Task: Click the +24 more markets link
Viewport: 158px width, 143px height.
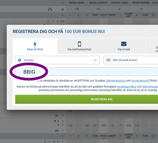Action: coord(57,130)
